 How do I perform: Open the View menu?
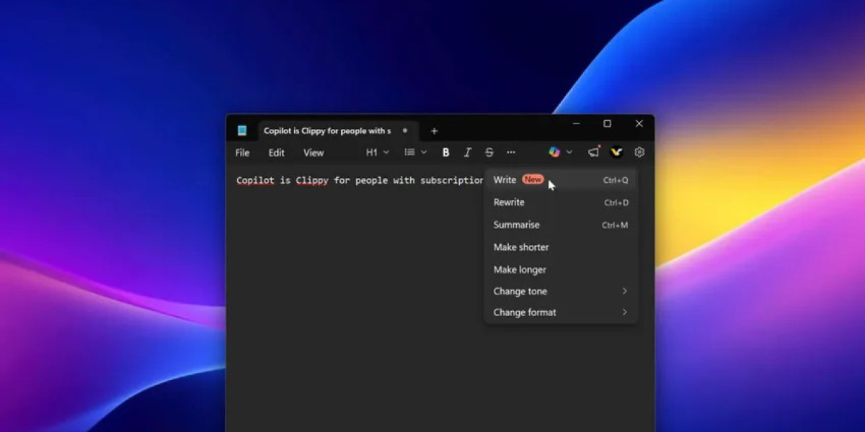click(x=314, y=153)
